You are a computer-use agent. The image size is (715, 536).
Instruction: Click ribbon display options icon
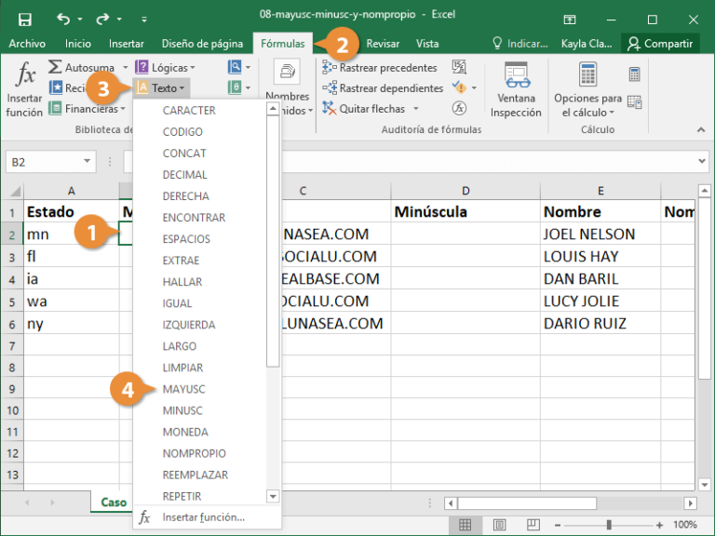point(570,20)
